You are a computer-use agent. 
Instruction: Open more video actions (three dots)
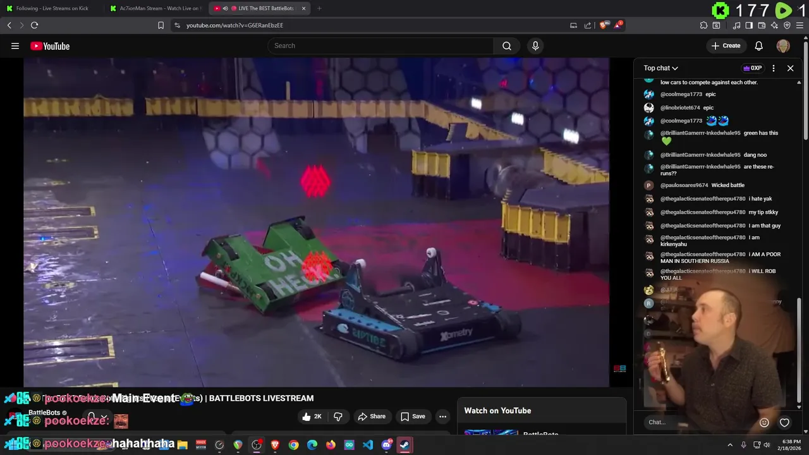442,416
